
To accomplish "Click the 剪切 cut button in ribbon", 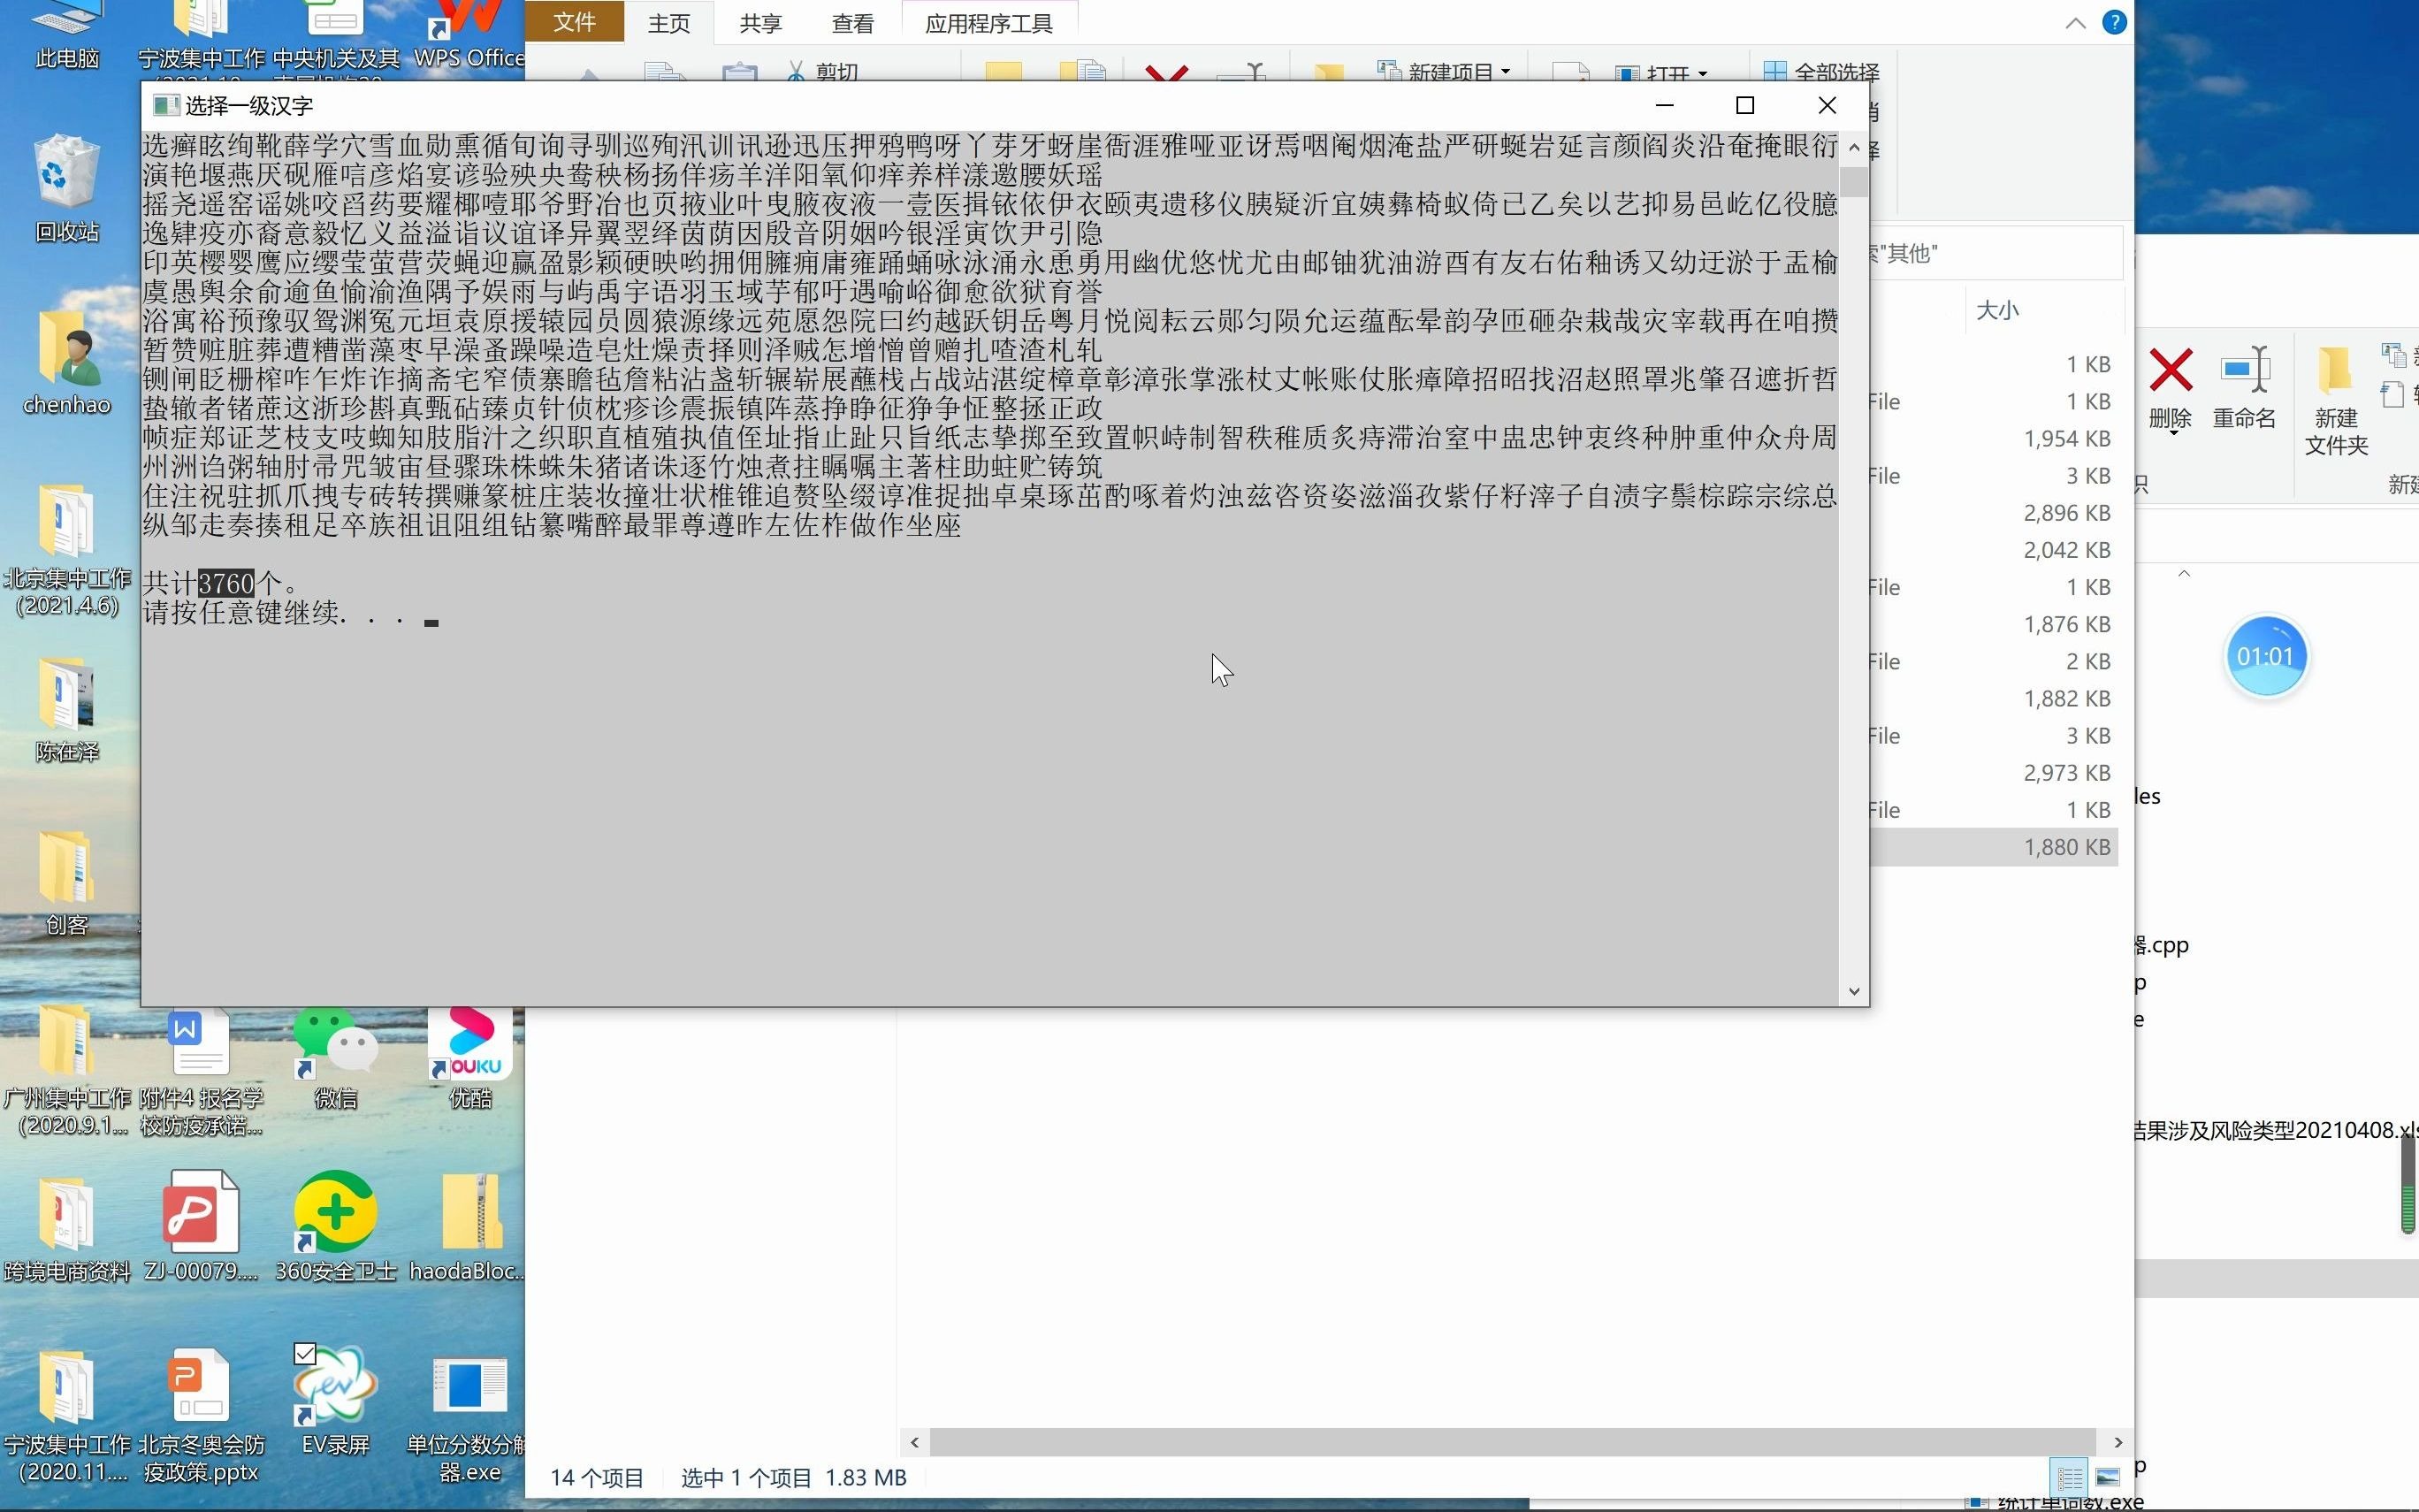I will coord(822,72).
